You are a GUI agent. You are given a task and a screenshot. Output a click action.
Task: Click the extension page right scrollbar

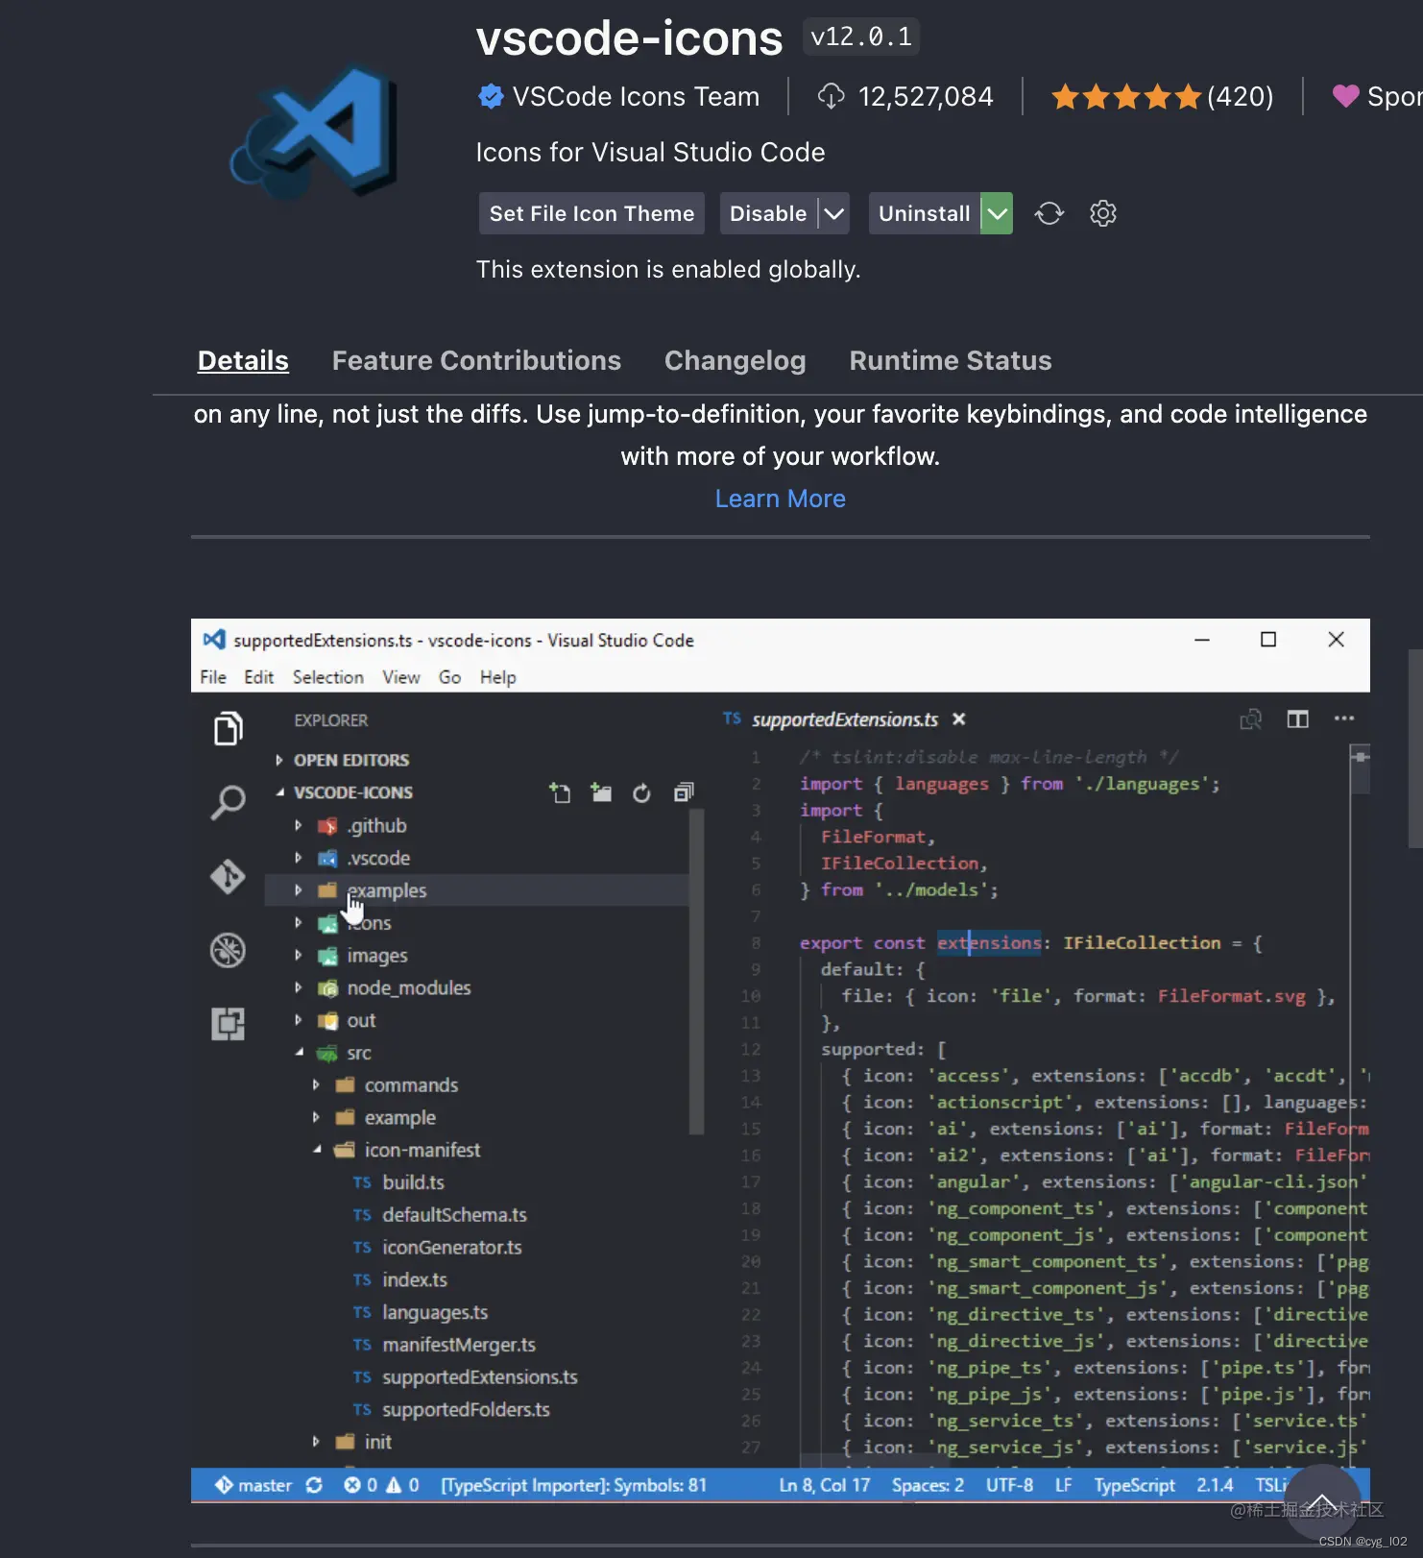[x=1415, y=749]
